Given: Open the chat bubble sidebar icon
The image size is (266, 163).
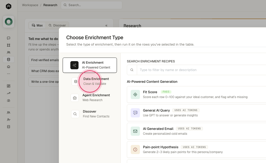Looking at the screenshot, I should click(8, 38).
